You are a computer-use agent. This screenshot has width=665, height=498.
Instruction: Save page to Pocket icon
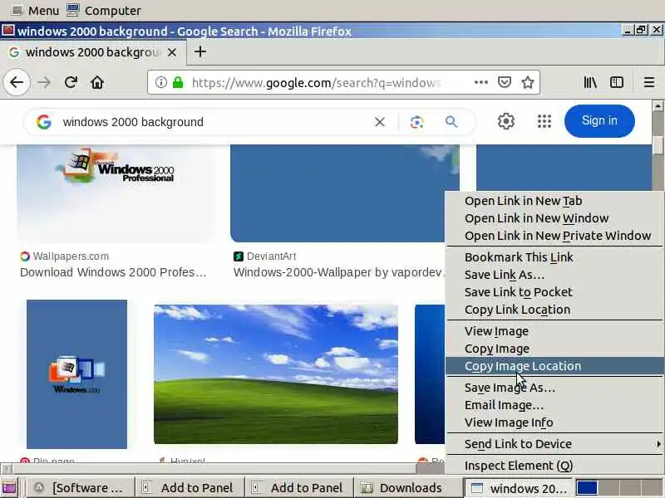(x=505, y=82)
